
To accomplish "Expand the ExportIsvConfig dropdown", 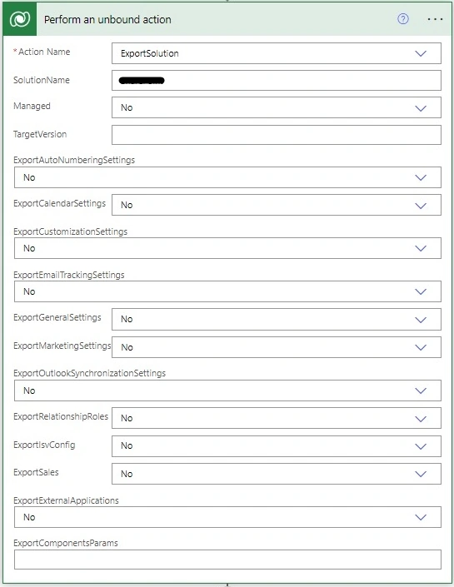I will coord(421,446).
